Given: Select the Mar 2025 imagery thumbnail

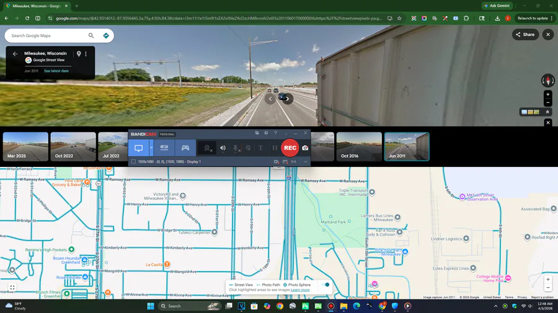Looking at the screenshot, I should [x=25, y=147].
